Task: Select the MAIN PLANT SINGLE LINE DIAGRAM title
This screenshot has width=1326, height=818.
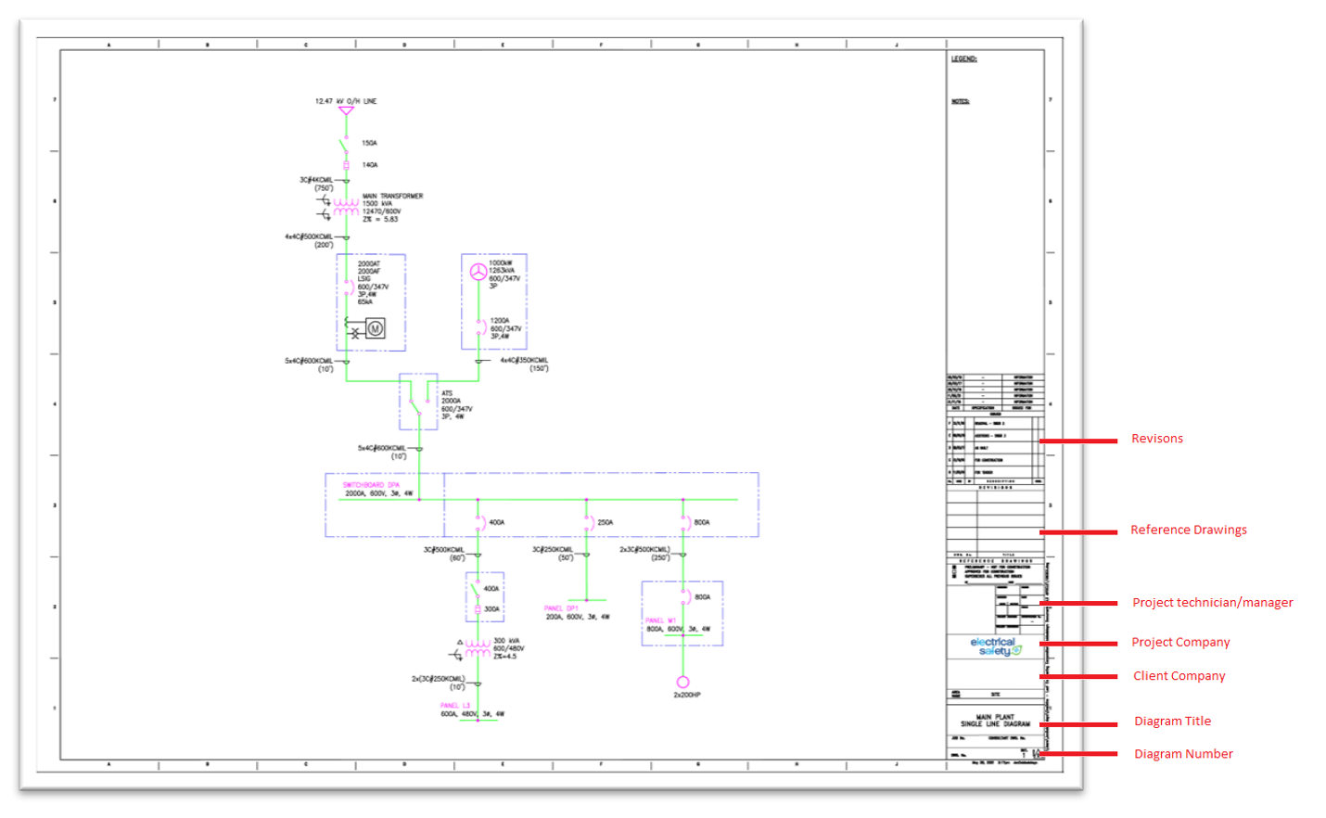Action: (995, 721)
